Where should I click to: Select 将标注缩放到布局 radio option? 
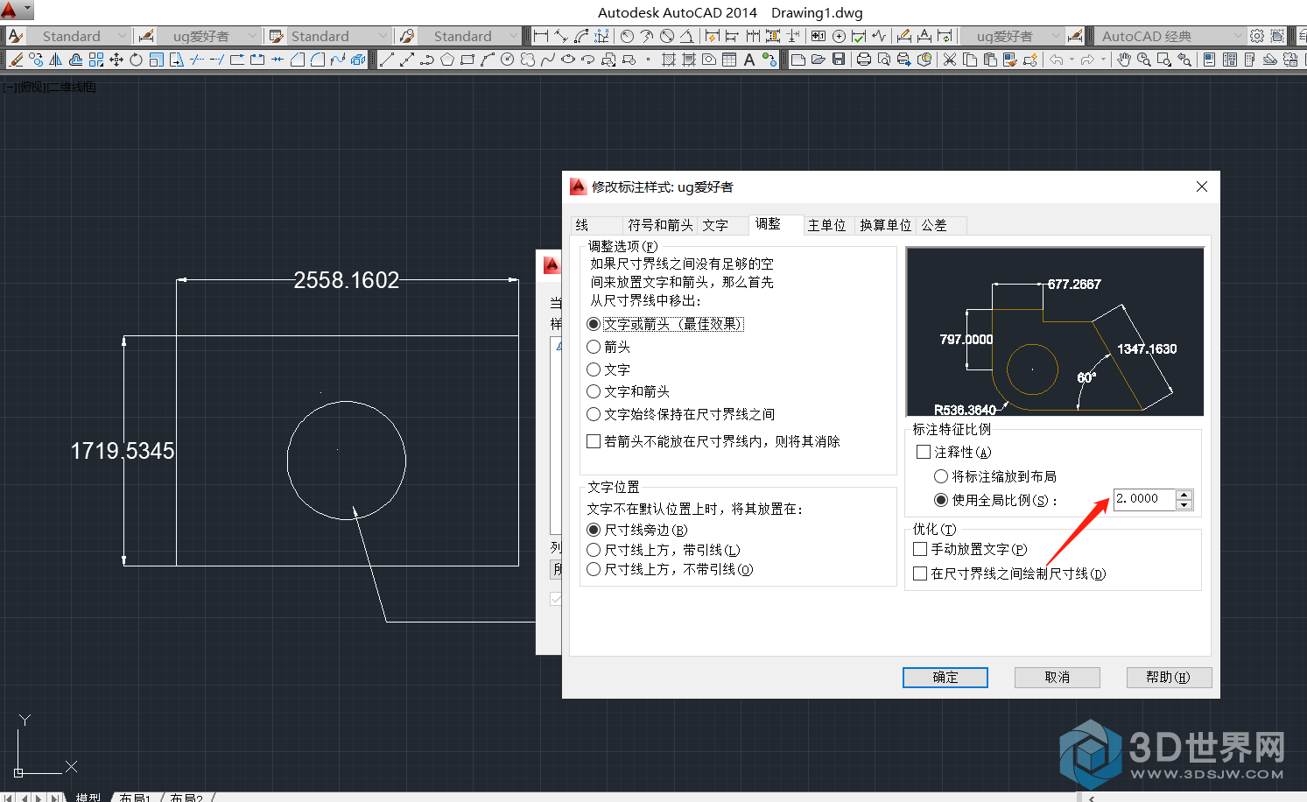[995, 476]
